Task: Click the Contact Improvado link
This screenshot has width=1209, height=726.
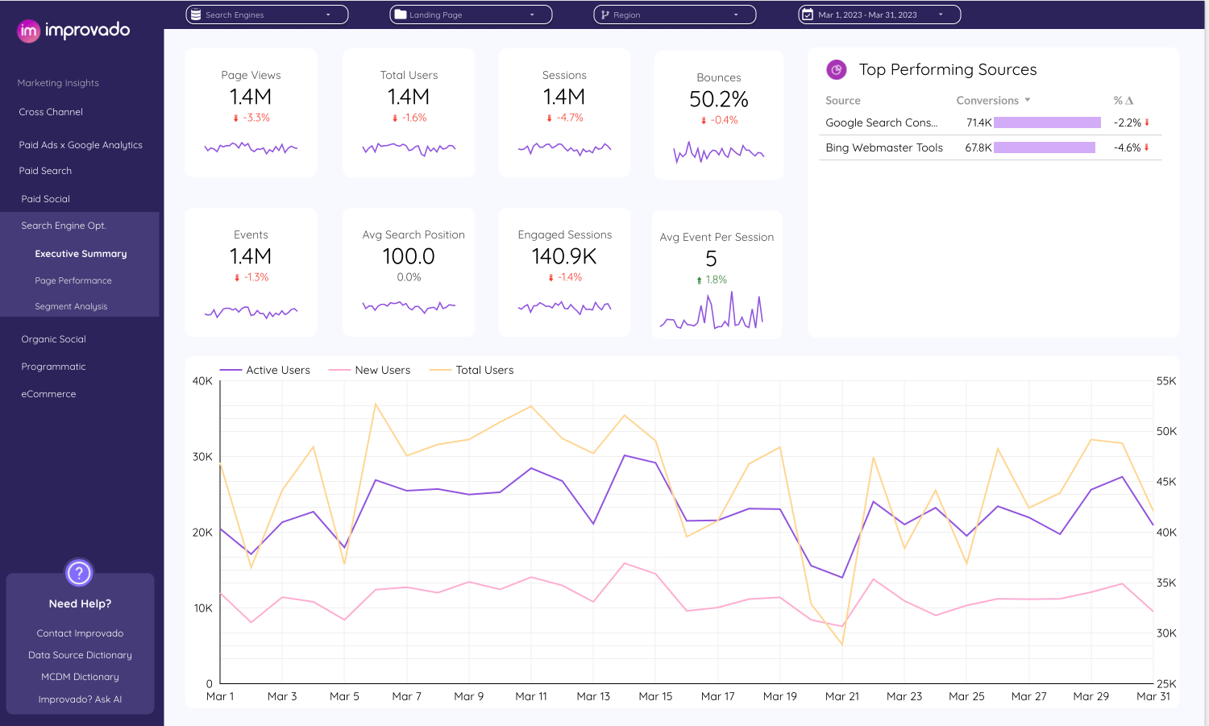Action: pyautogui.click(x=80, y=633)
